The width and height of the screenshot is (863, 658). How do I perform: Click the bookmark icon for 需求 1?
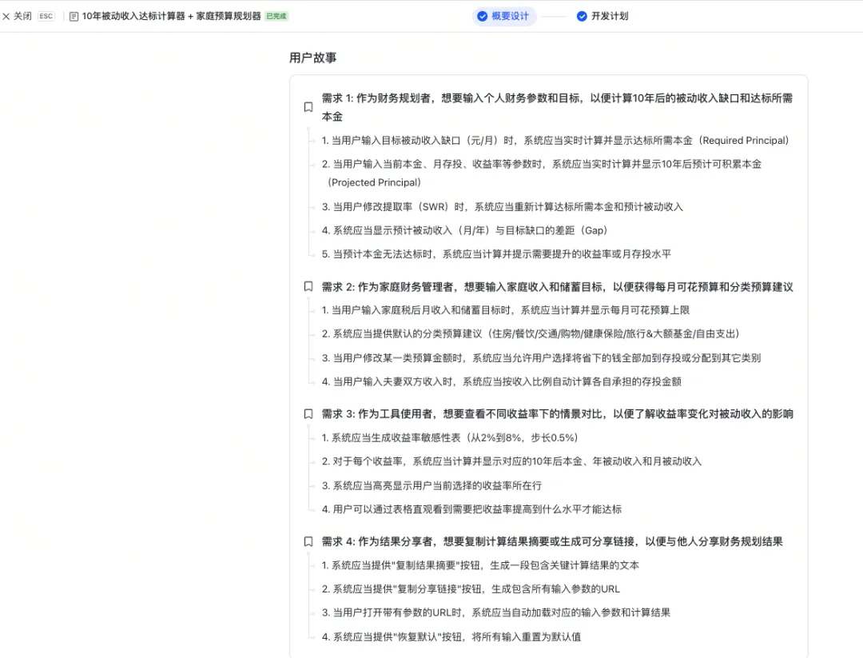[308, 107]
